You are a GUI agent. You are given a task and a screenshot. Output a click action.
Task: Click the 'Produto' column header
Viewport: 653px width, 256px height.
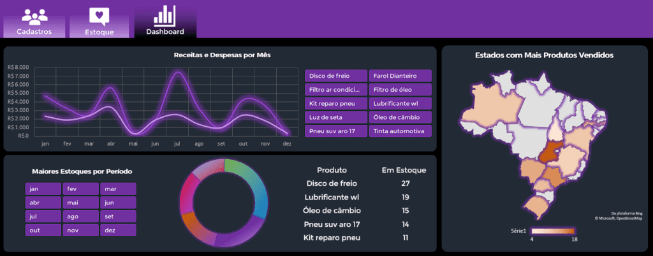[x=332, y=170]
